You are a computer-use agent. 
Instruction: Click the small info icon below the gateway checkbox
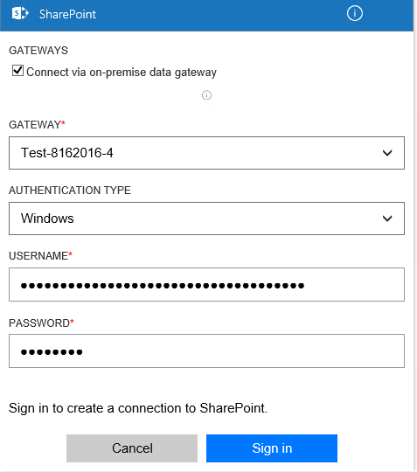pos(206,95)
